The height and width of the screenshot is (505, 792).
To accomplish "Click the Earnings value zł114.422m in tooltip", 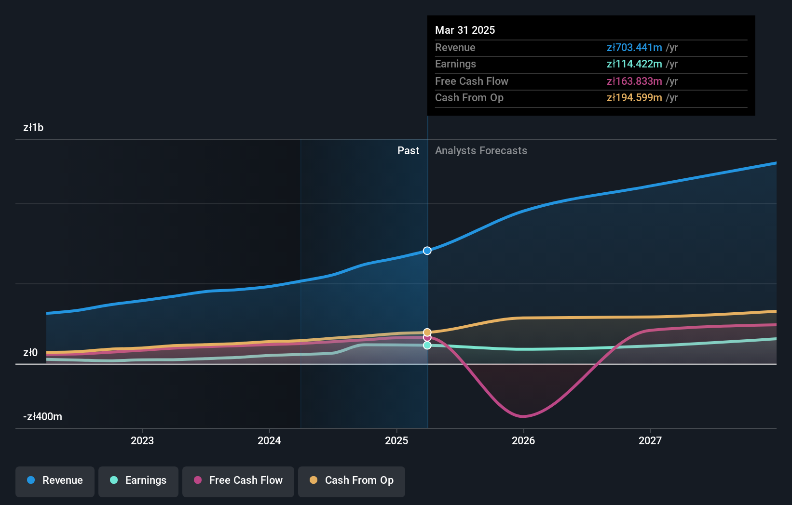I will (x=634, y=64).
